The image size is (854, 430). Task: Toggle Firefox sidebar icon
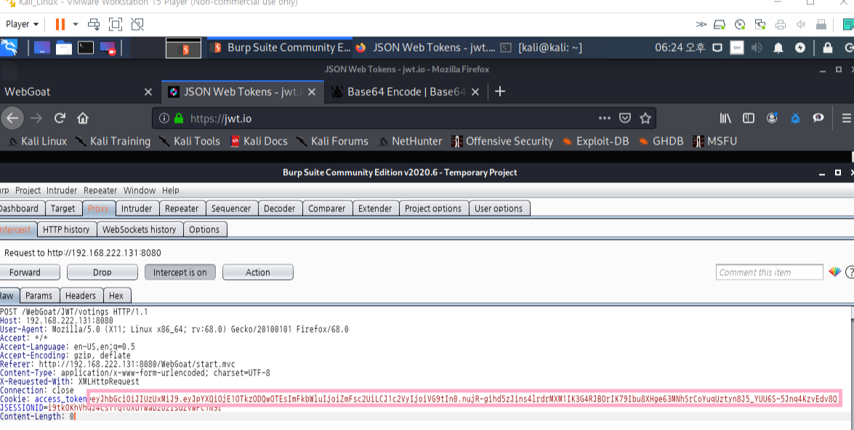click(749, 118)
